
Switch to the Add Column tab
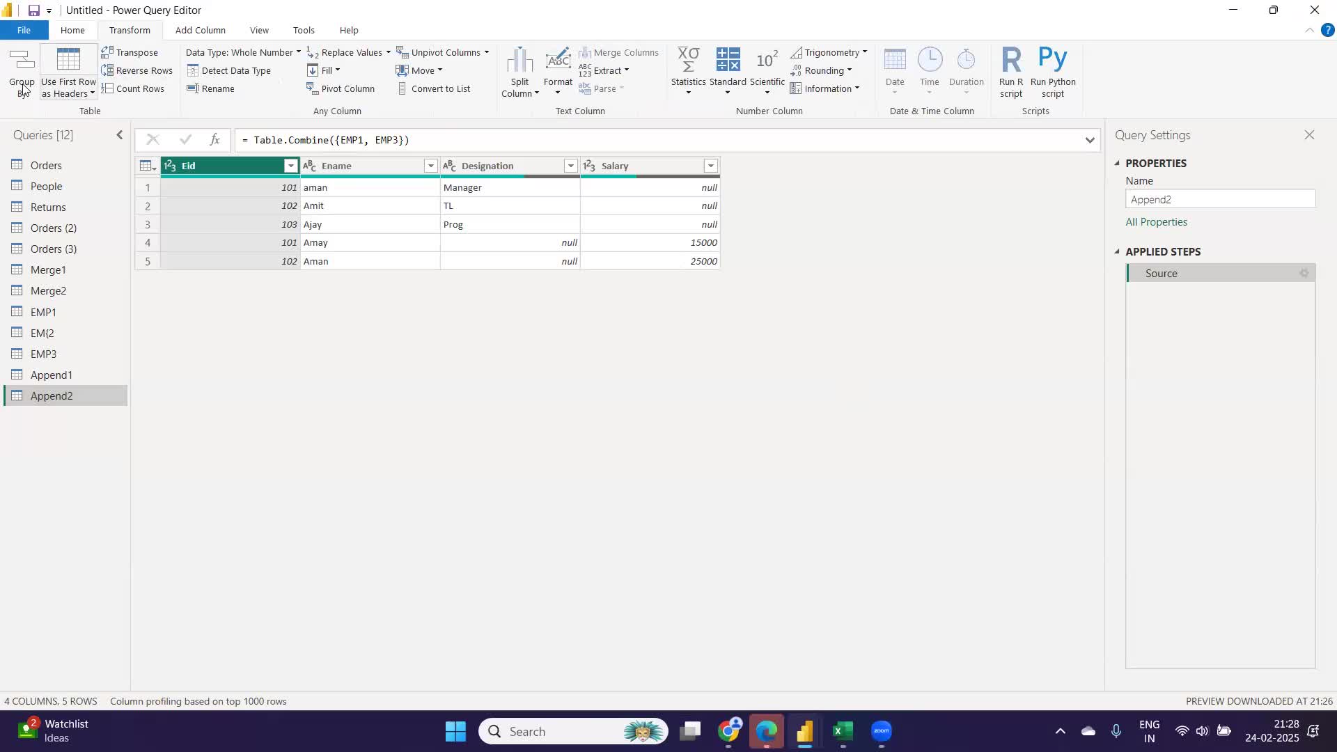coord(200,30)
